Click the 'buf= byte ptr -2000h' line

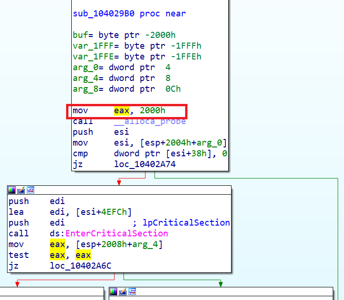tap(124, 35)
